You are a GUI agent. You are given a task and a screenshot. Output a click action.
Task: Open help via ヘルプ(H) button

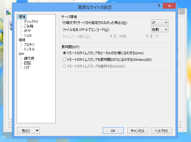[x=161, y=131]
